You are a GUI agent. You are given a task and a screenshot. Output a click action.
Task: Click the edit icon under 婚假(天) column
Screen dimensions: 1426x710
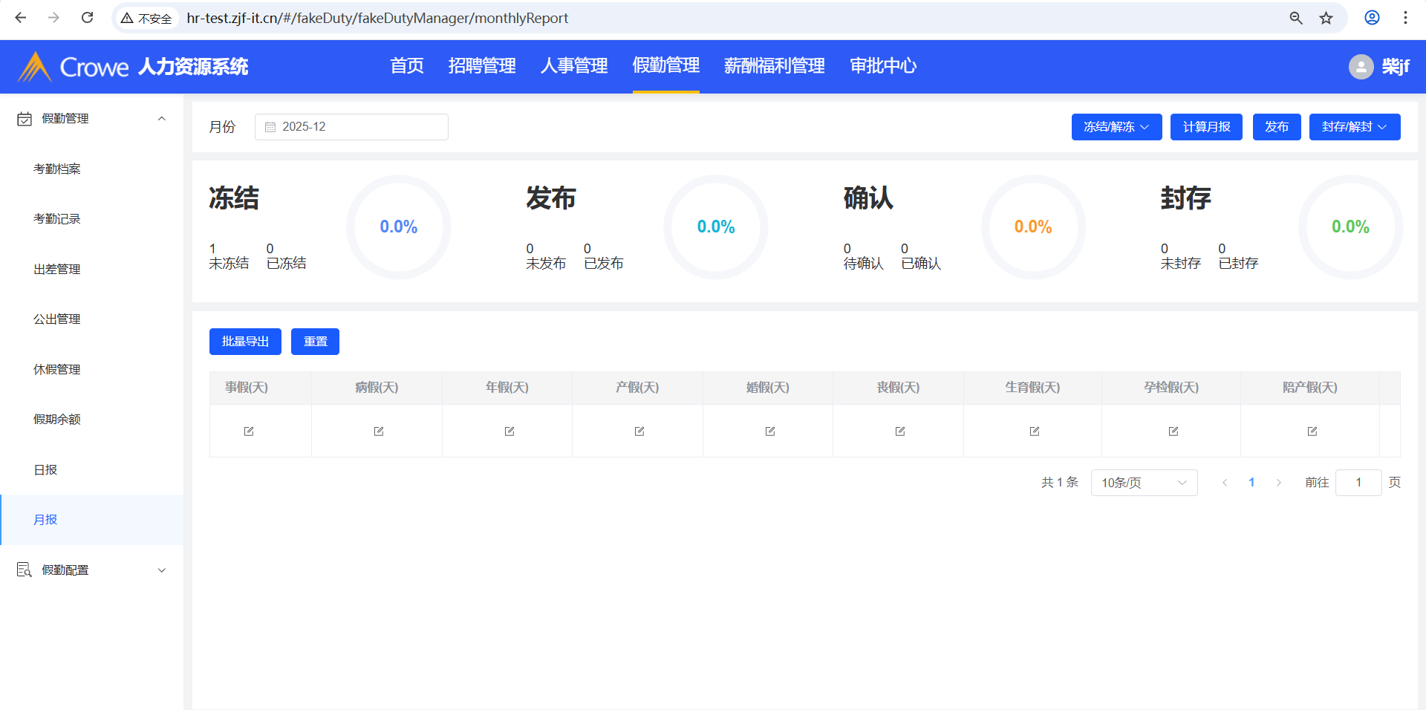(770, 431)
